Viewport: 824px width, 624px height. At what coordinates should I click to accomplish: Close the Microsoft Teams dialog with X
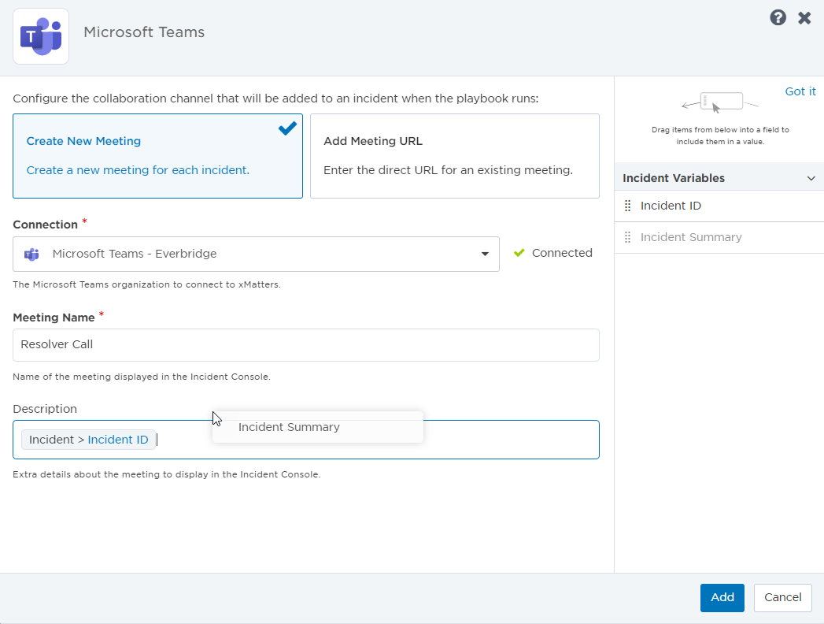804,17
